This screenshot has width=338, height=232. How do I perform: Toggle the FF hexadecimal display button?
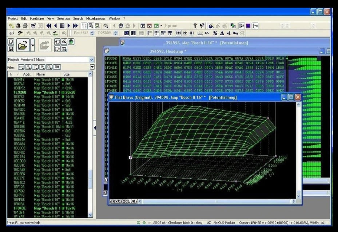pyautogui.click(x=185, y=33)
